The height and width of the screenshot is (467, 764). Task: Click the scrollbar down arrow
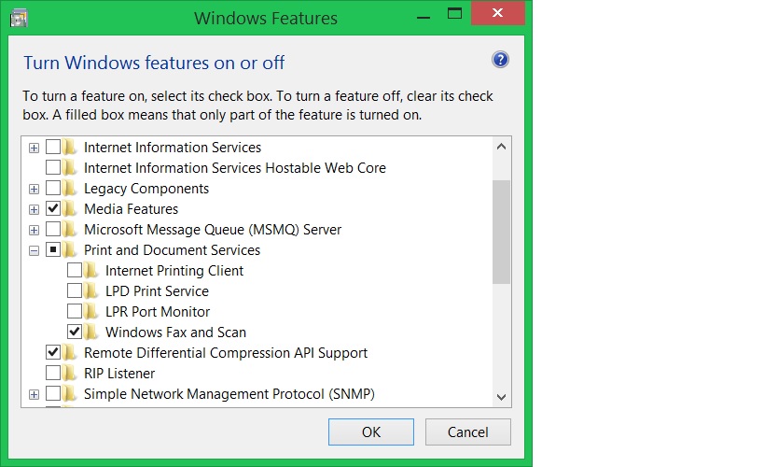(501, 397)
